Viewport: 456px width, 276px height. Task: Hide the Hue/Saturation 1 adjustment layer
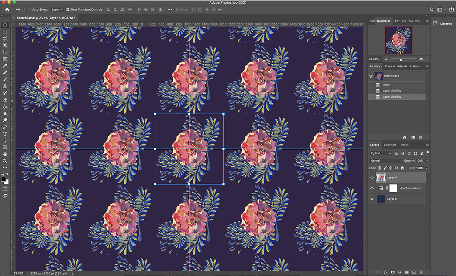[372, 188]
